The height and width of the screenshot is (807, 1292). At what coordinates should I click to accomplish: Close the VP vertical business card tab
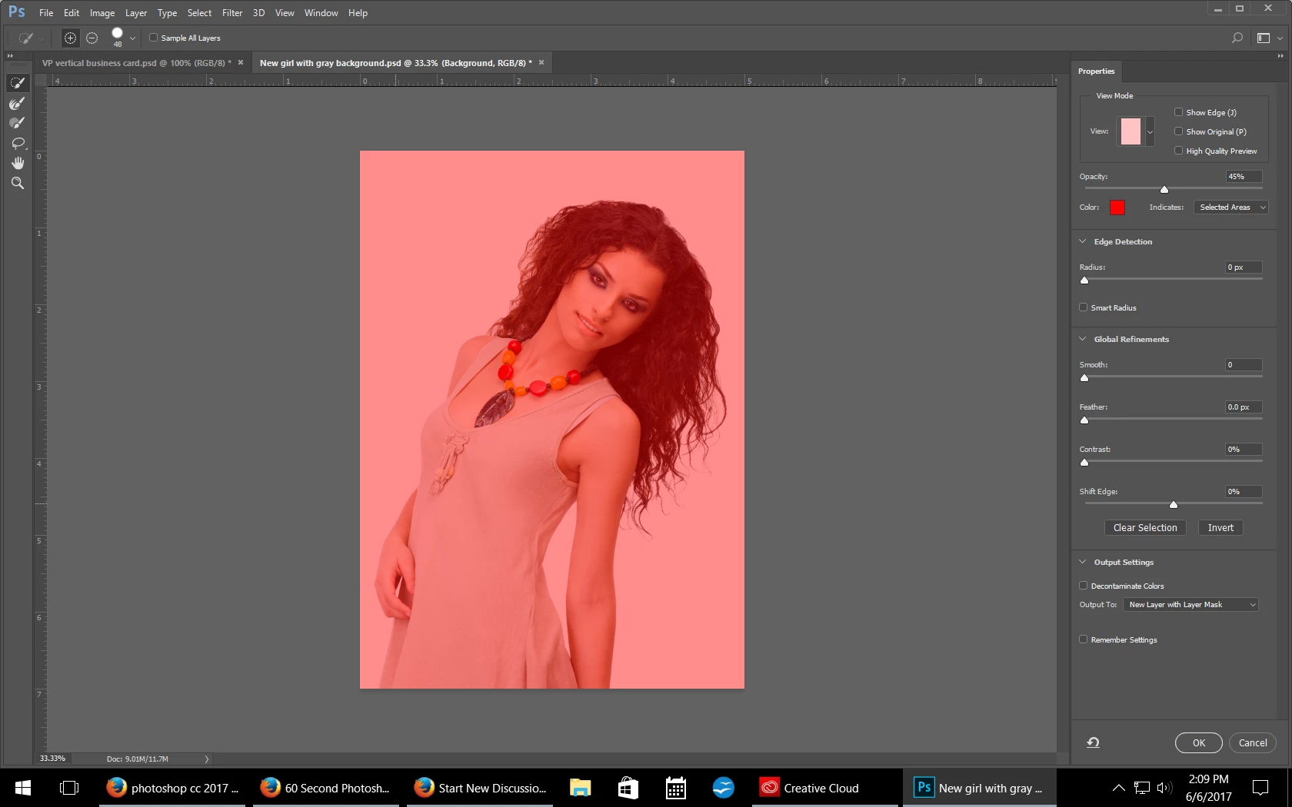click(241, 63)
